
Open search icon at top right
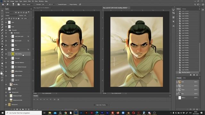[195, 4]
